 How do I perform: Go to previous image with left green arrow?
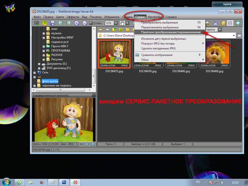[60, 23]
